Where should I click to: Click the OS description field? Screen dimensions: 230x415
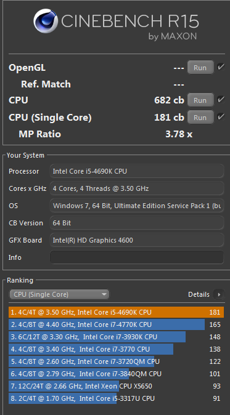pyautogui.click(x=137, y=206)
